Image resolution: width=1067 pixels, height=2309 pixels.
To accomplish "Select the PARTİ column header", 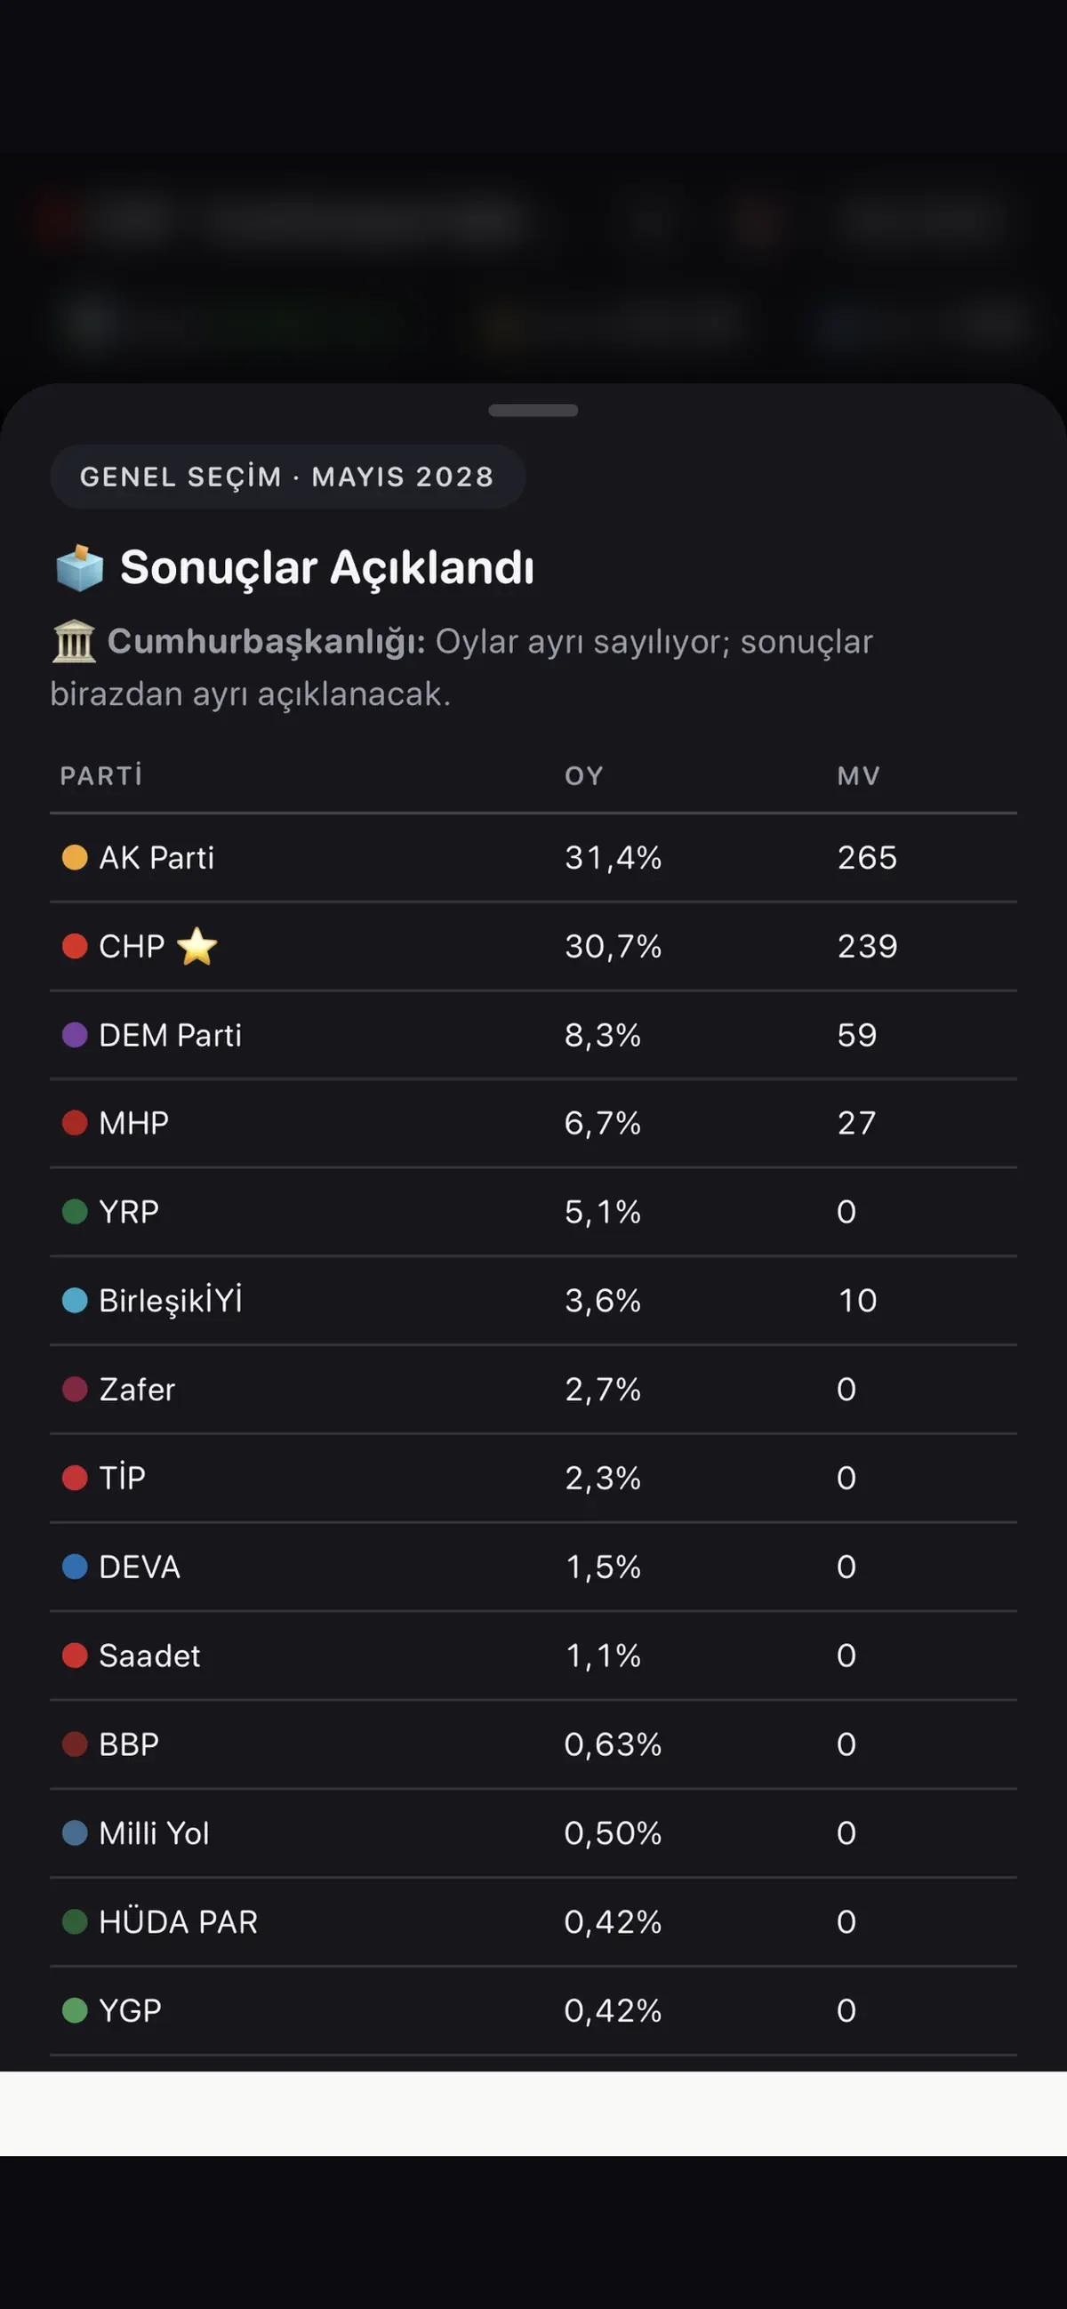I will click(101, 776).
